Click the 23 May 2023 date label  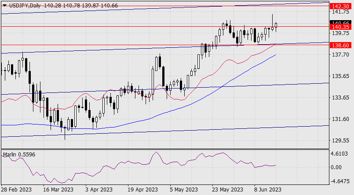228,189
